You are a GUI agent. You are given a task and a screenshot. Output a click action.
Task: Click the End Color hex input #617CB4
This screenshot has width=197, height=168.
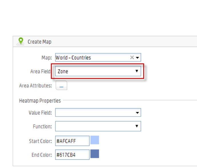point(72,155)
